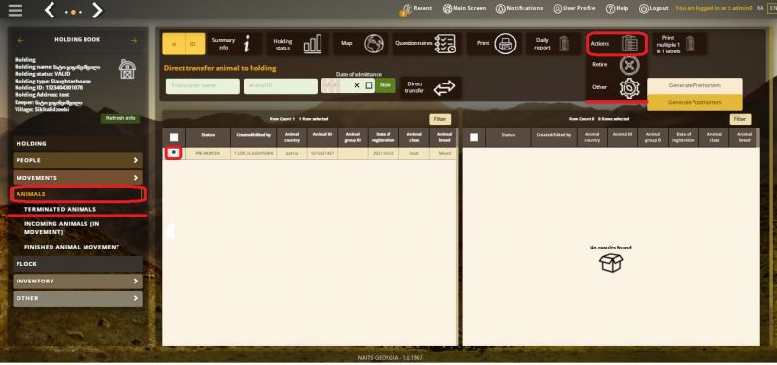
Task: Select the ANIMALS sidebar section
Action: click(78, 194)
